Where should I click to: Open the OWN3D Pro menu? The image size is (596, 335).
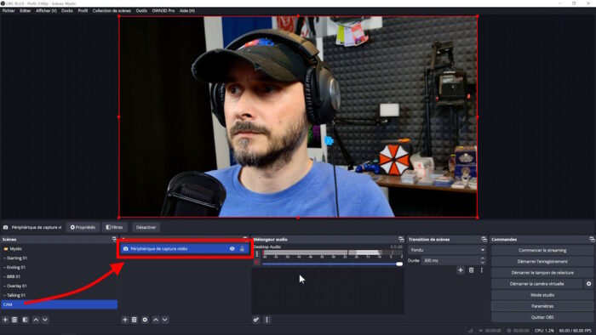pyautogui.click(x=163, y=10)
